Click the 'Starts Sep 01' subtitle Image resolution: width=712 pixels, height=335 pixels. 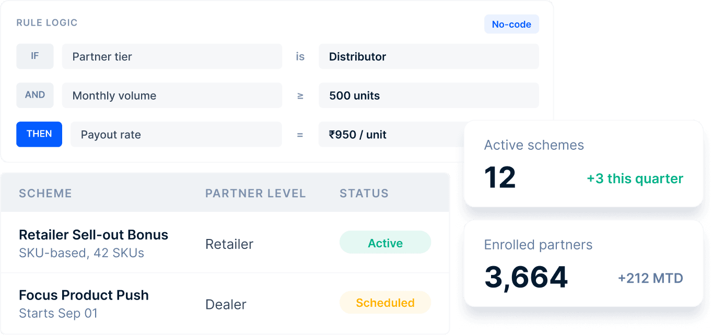click(59, 314)
